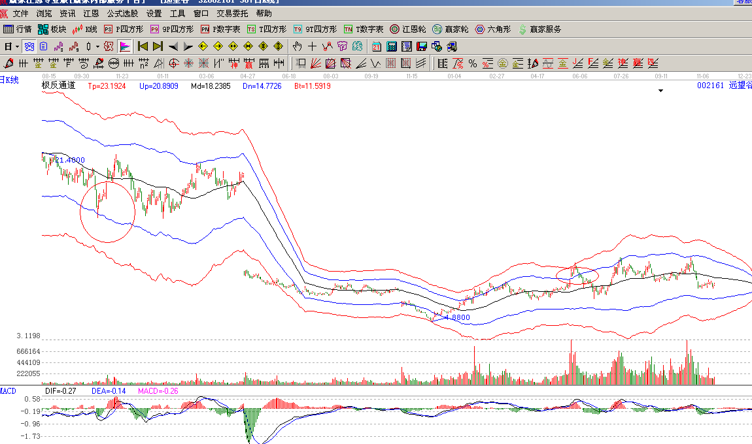Click the 行情 quotes button

tap(18, 29)
